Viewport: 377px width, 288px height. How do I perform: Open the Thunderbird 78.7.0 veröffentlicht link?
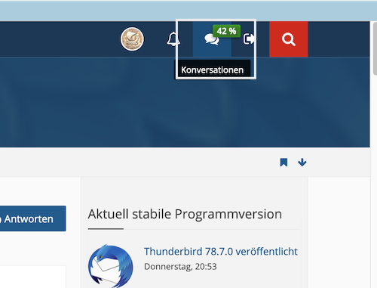[221, 252]
